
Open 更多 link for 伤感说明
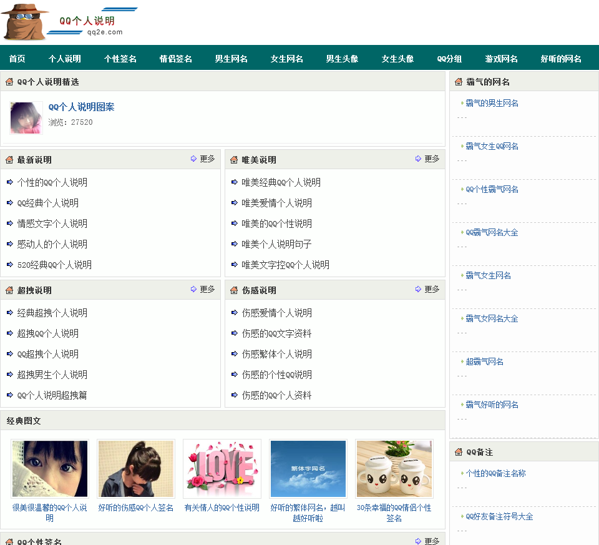click(432, 289)
